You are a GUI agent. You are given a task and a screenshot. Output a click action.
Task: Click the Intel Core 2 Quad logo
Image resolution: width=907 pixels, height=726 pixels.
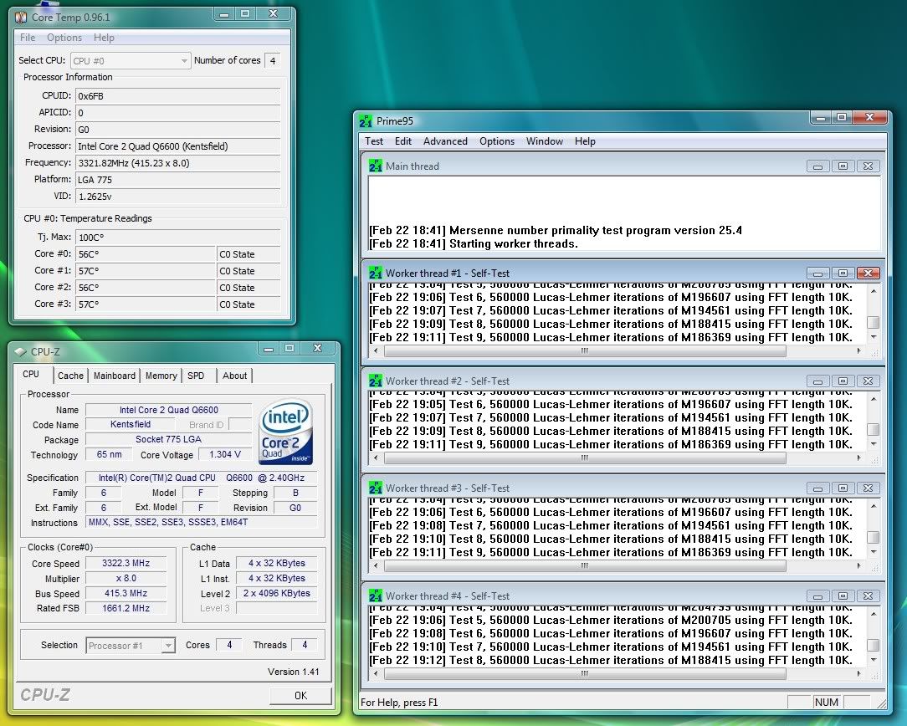pyautogui.click(x=285, y=432)
